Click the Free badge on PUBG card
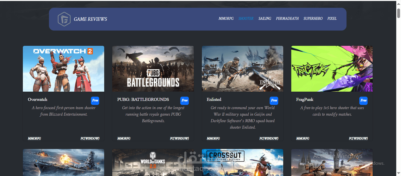The image size is (401, 176). click(x=185, y=100)
